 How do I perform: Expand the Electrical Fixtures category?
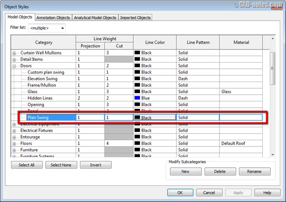click(x=14, y=131)
